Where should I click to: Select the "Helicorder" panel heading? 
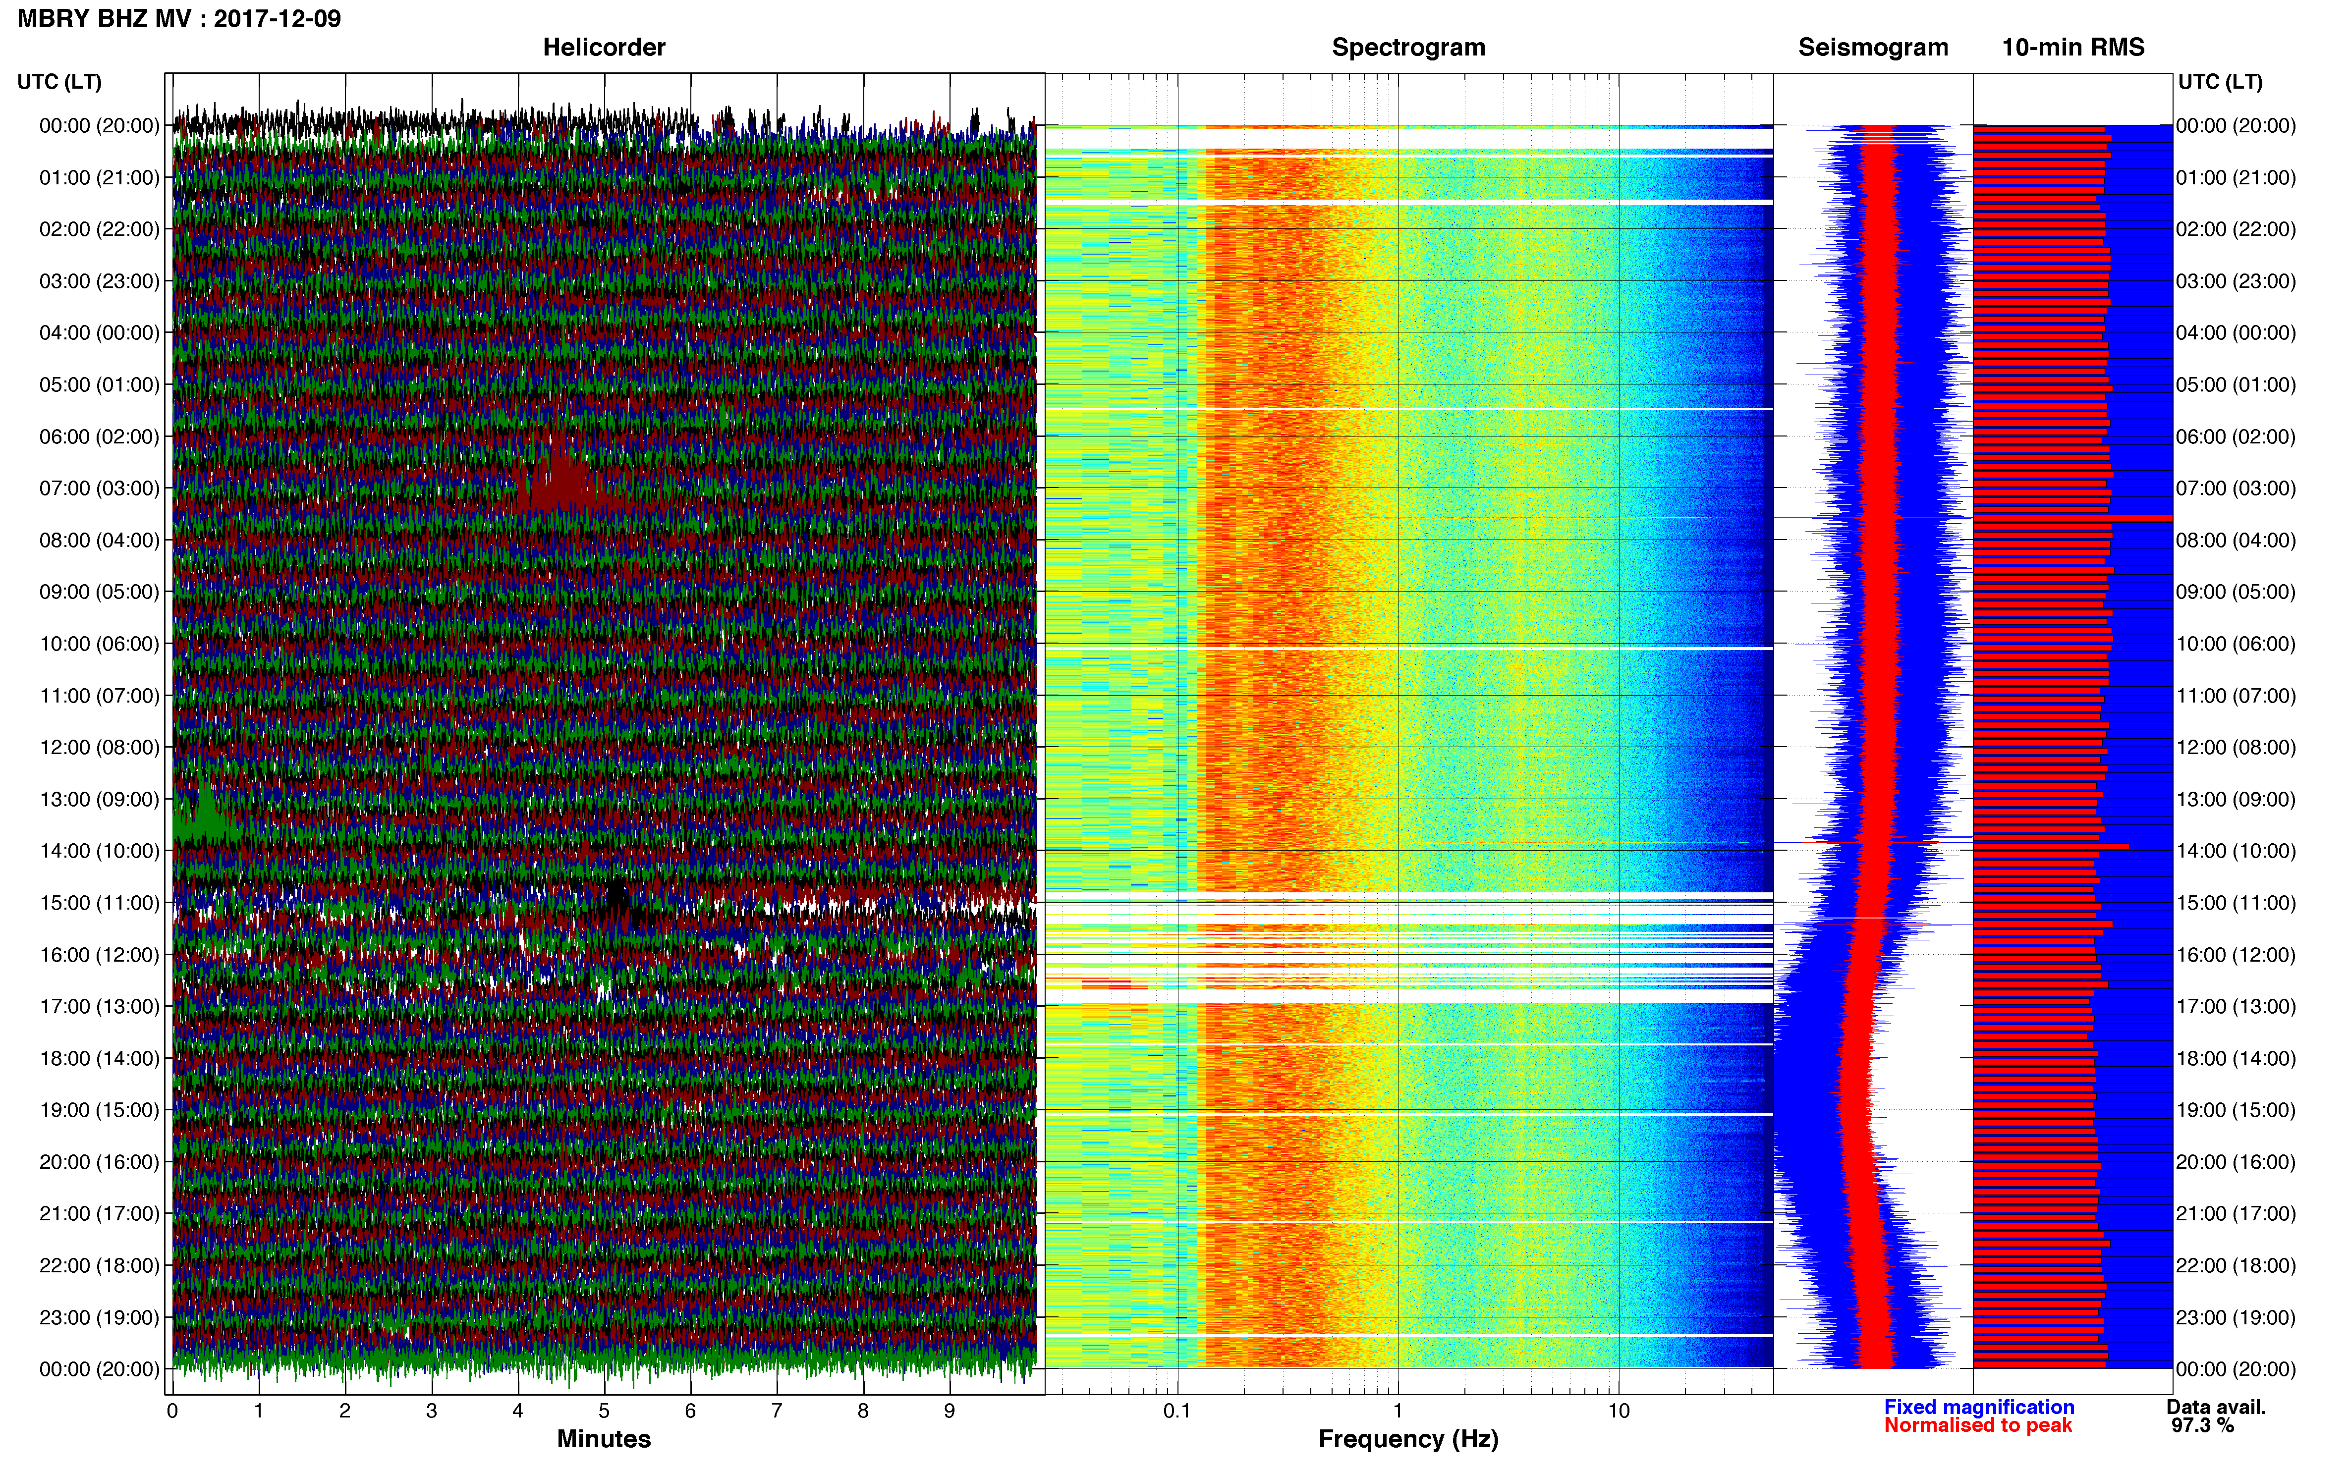[604, 48]
